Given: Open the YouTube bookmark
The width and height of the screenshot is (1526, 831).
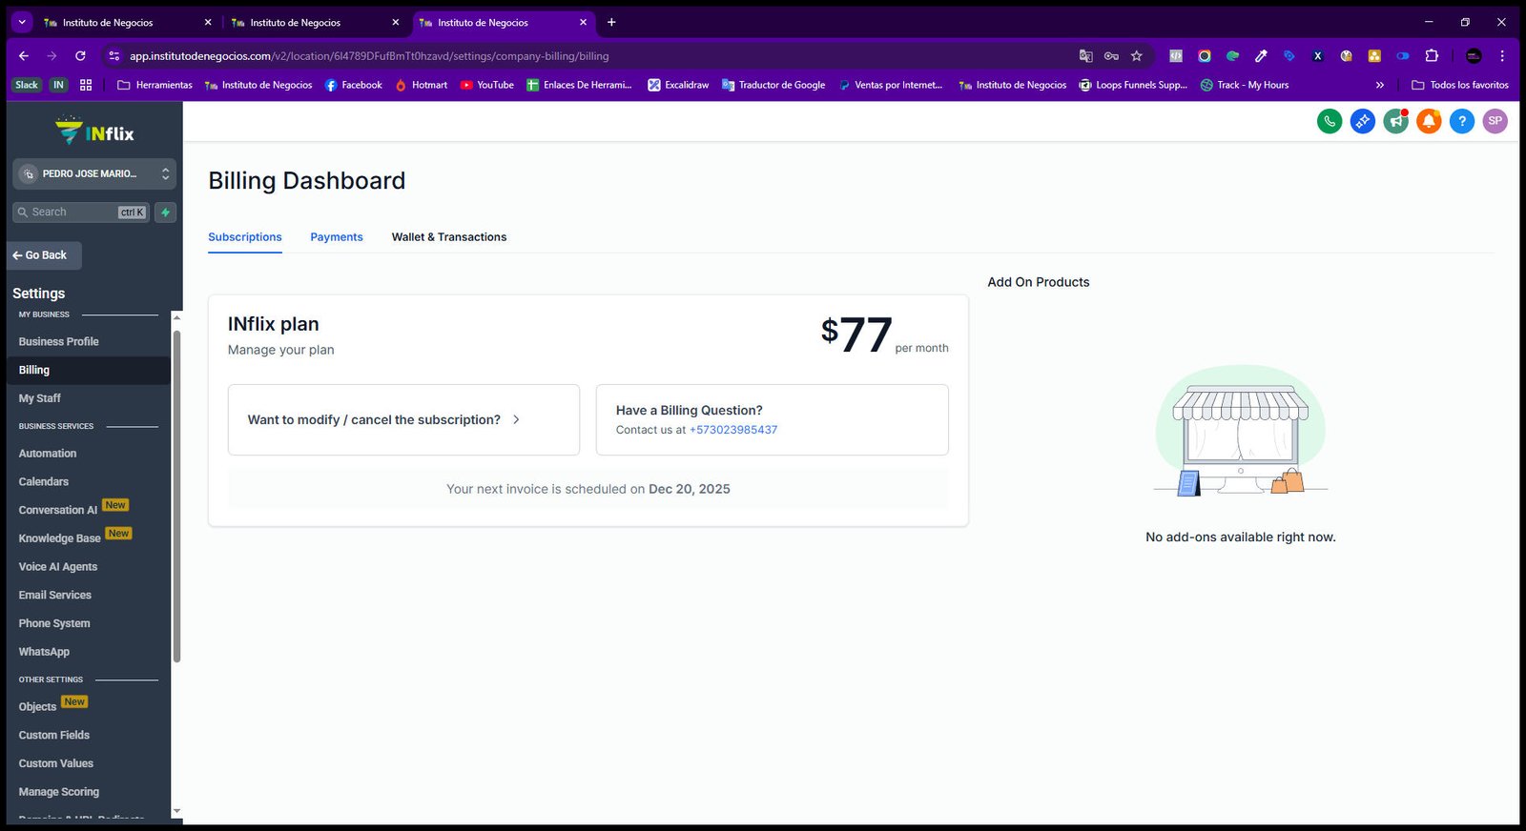Looking at the screenshot, I should 486,85.
